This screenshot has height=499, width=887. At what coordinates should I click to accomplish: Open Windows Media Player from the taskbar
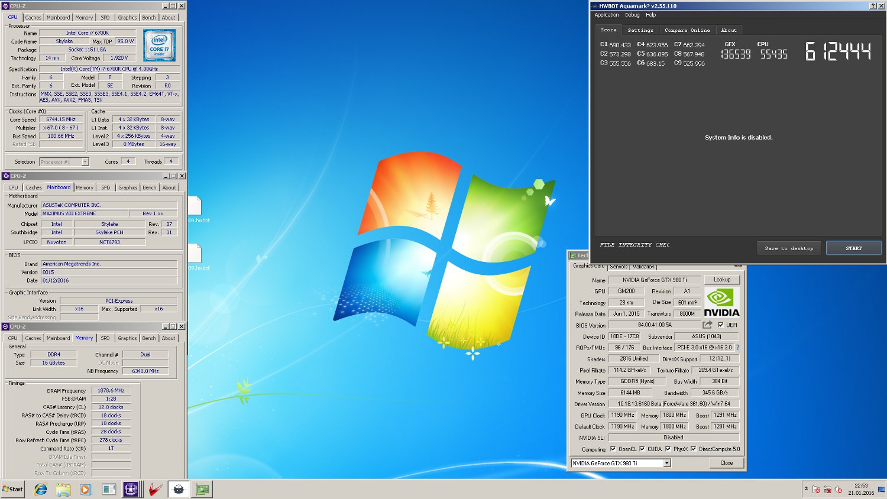86,489
